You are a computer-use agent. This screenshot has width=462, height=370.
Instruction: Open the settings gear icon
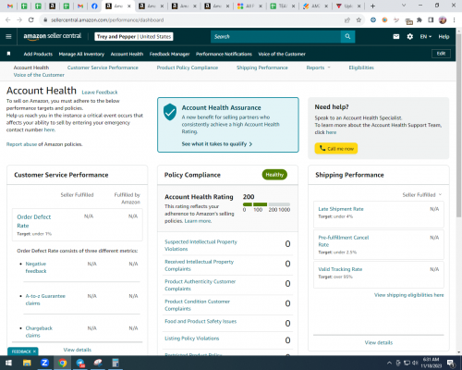[409, 36]
